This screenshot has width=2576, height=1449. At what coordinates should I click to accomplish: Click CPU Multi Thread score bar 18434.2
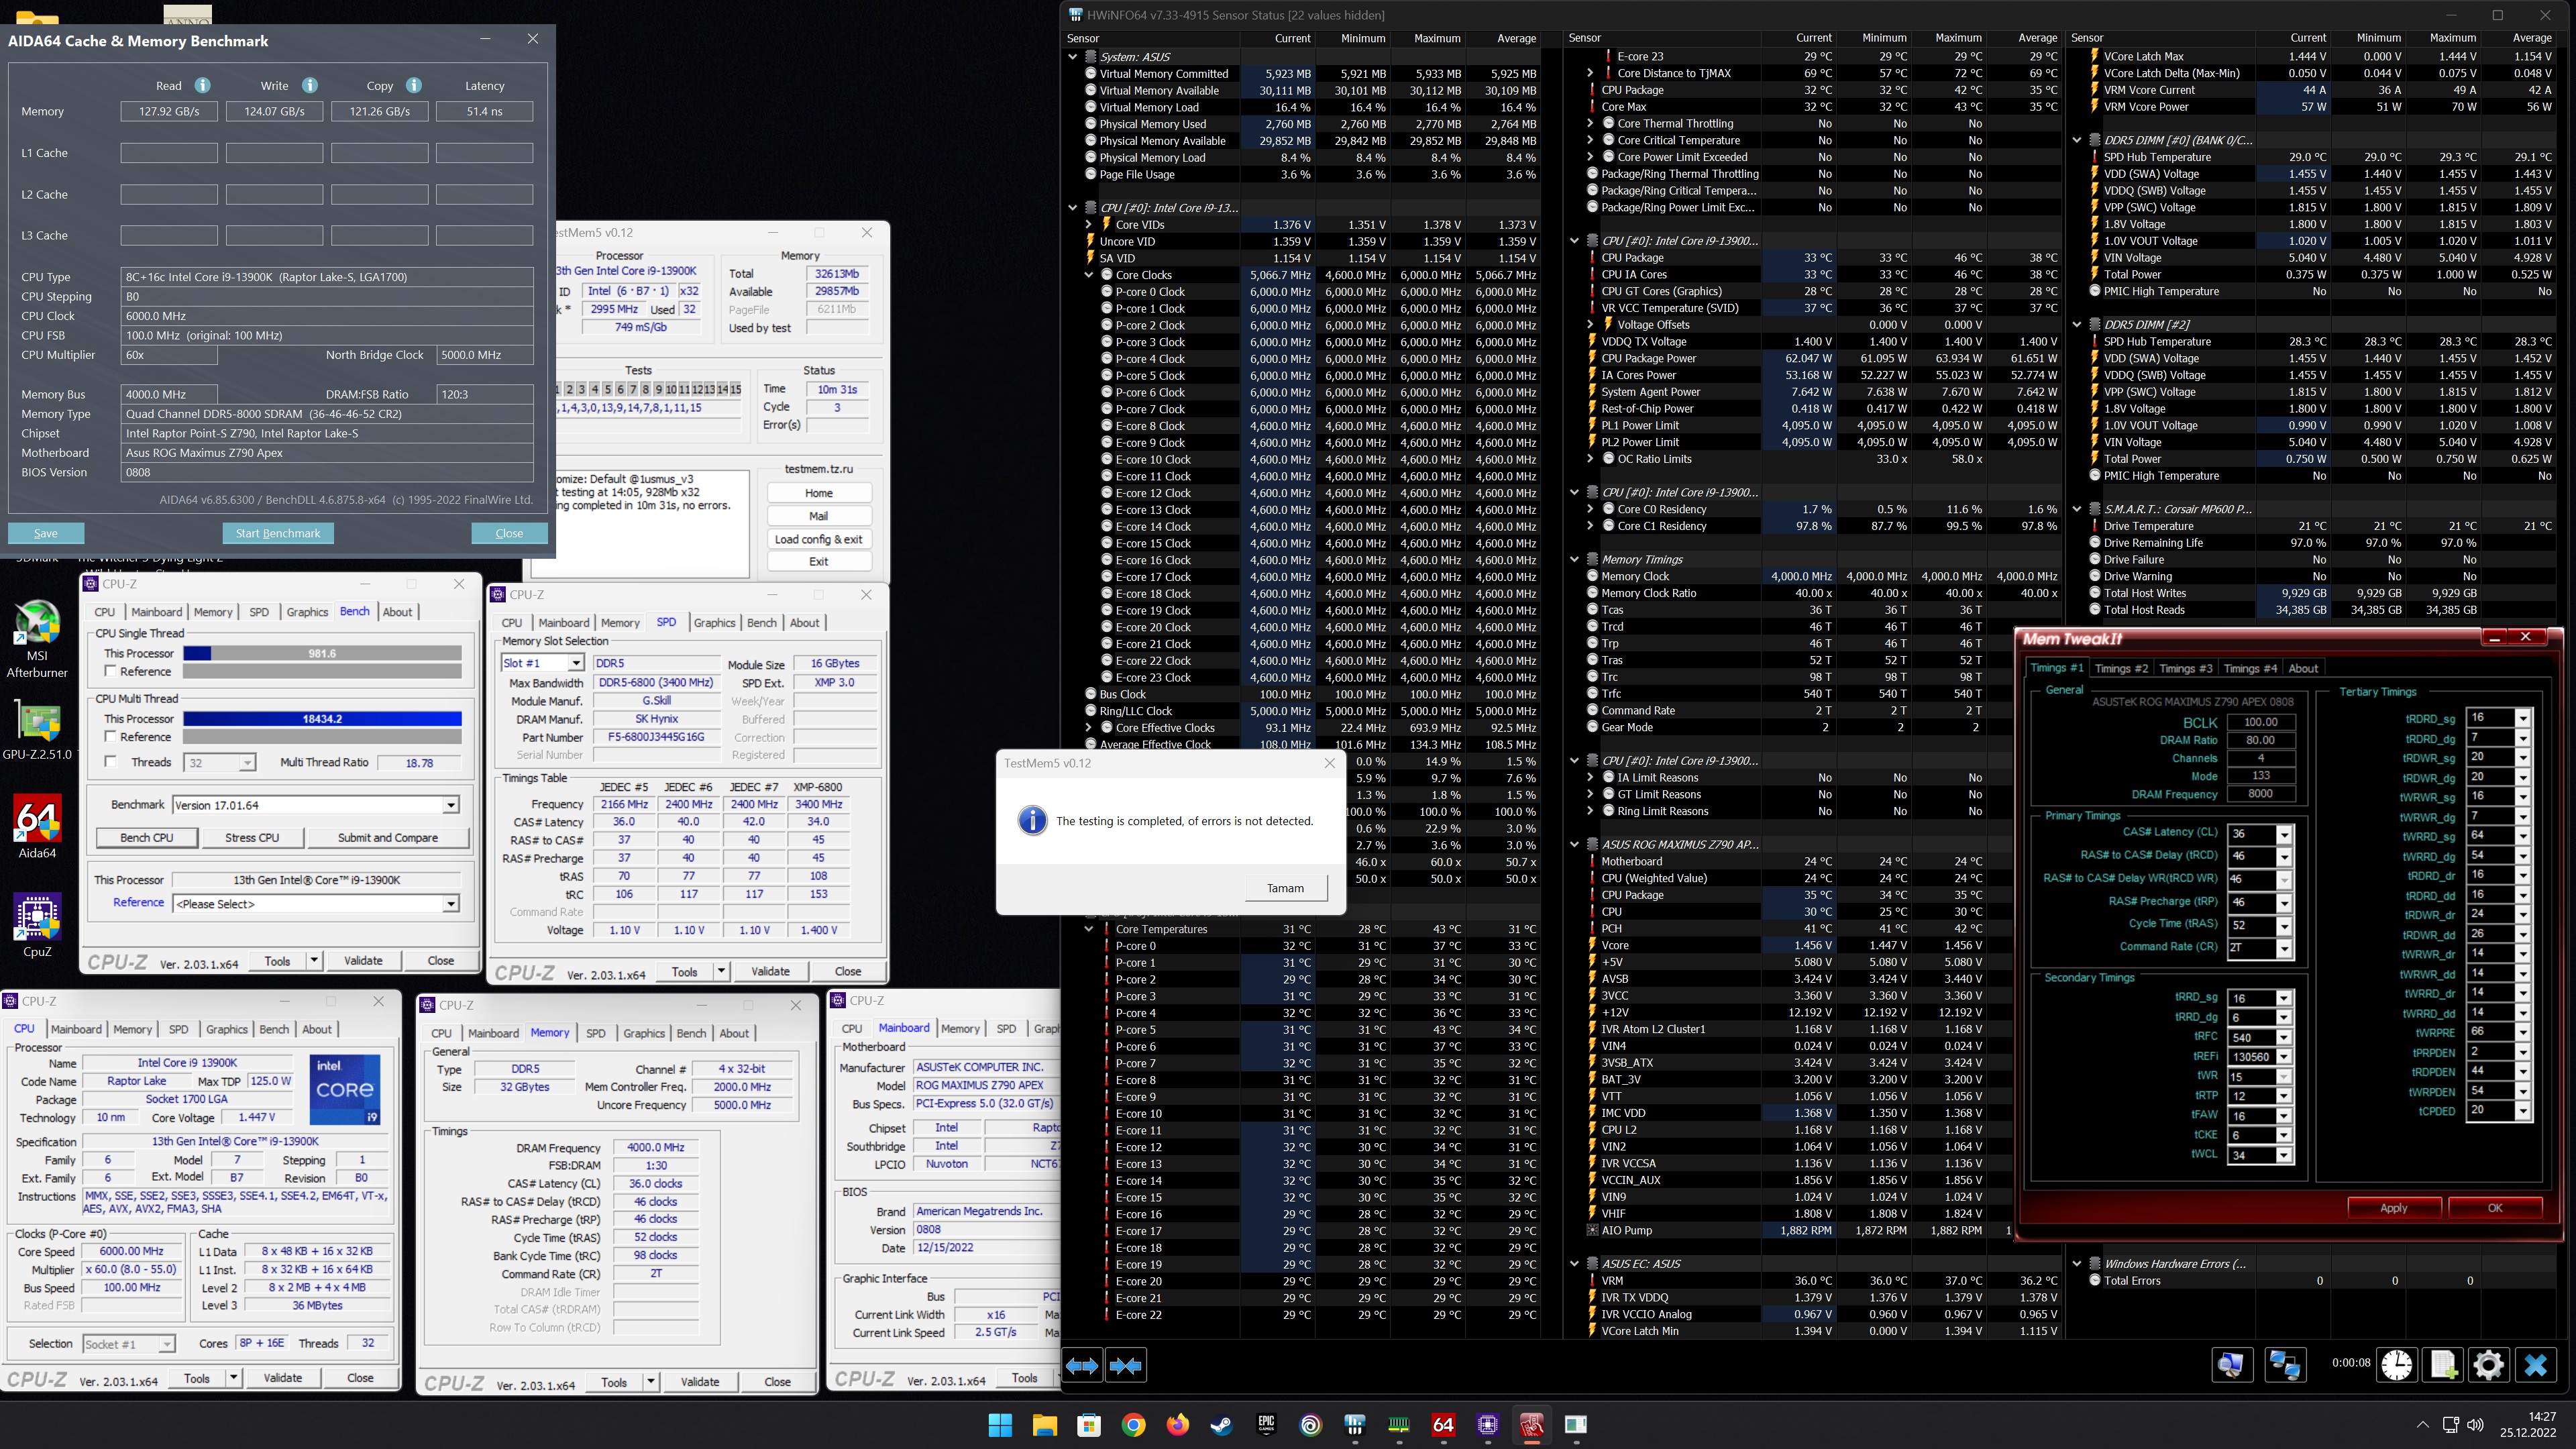point(322,719)
